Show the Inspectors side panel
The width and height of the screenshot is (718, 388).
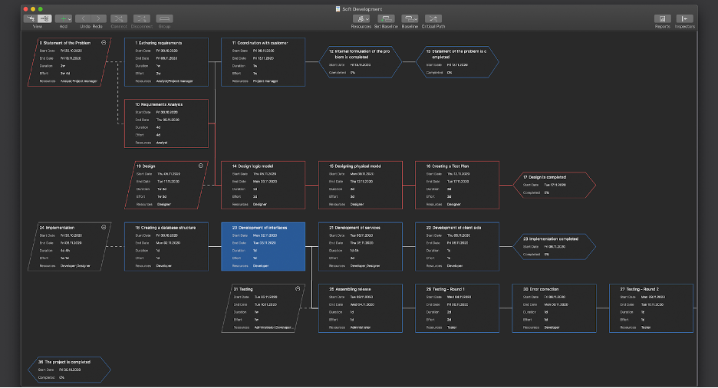click(x=684, y=18)
